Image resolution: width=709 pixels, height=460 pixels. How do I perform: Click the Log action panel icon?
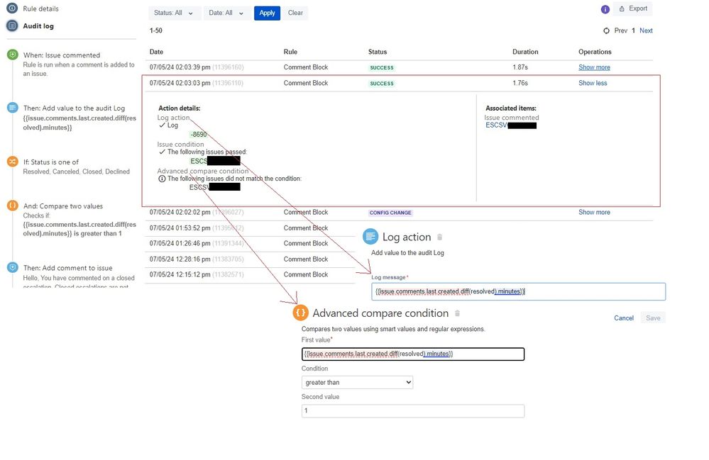[x=370, y=236]
